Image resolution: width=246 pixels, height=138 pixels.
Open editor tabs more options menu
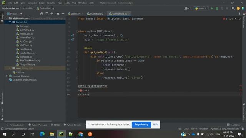coord(239,14)
